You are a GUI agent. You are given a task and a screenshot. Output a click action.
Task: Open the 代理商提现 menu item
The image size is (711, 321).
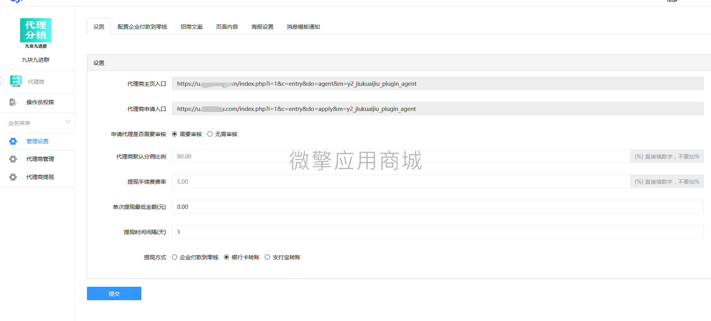click(x=40, y=177)
